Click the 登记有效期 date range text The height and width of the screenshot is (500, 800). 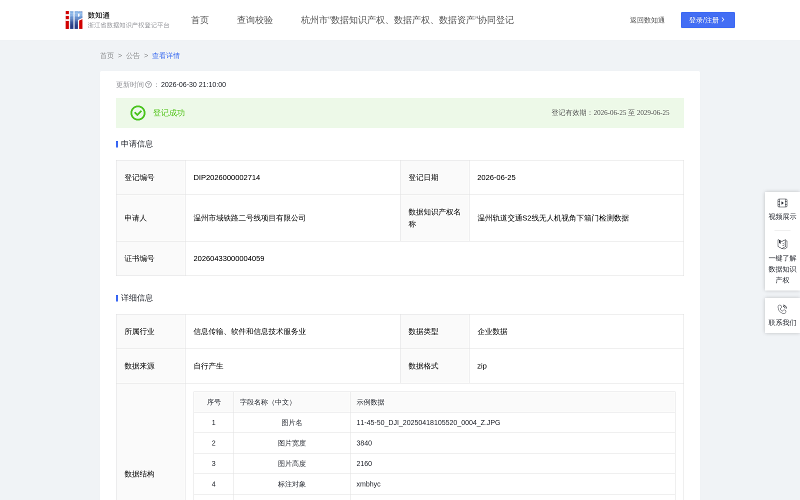[x=610, y=113]
